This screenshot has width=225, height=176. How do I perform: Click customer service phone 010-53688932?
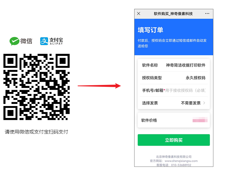[181, 165]
